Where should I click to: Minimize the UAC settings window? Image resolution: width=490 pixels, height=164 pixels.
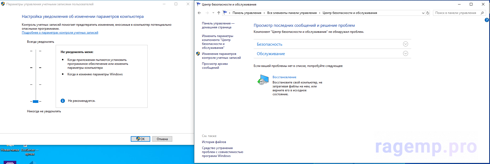point(164,4)
